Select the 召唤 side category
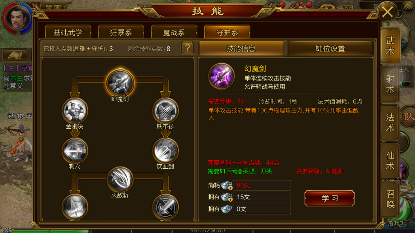Viewport: 415px width, 233px height. click(x=390, y=199)
